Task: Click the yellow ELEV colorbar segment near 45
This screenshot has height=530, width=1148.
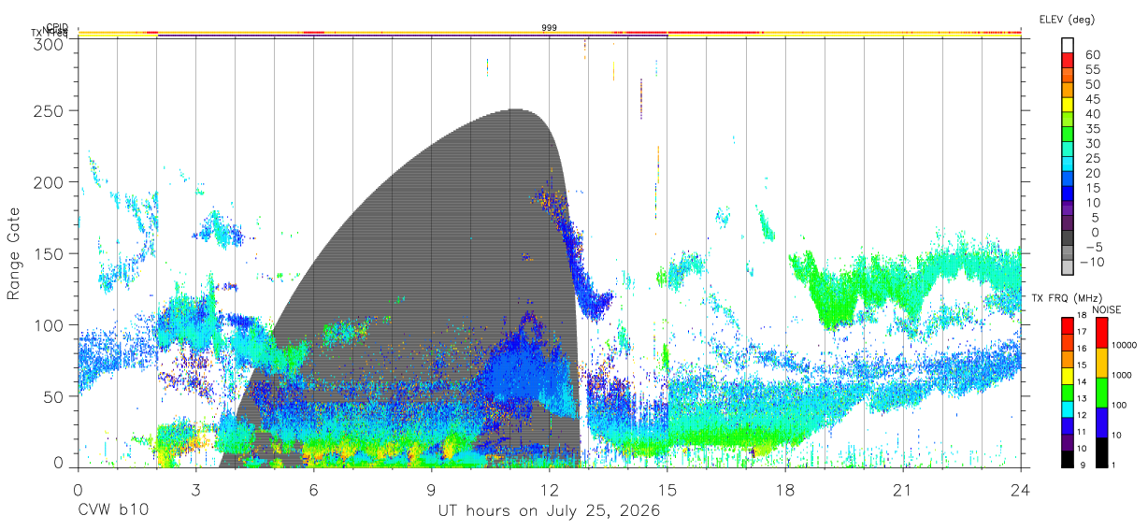Action: 1068,104
